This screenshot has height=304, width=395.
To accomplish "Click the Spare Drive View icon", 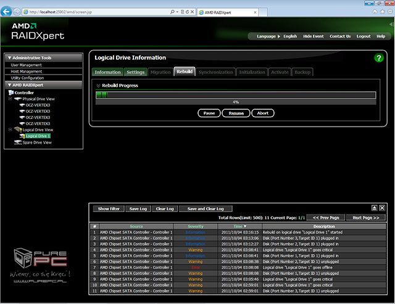I will [x=18, y=142].
